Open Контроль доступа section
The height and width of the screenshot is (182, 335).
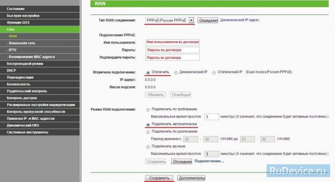(40, 98)
